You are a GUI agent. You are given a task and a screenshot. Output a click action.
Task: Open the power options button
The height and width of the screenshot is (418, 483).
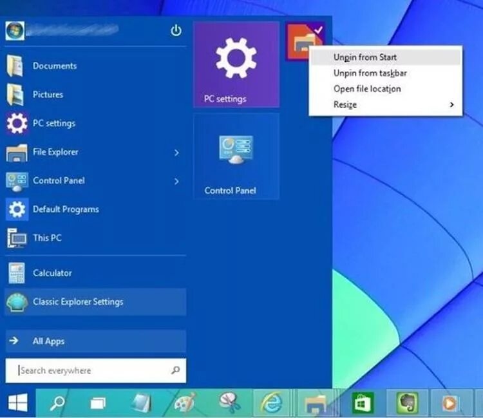pos(176,30)
